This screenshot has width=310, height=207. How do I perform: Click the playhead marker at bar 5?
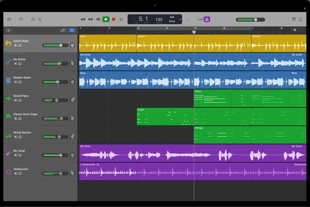point(194,32)
